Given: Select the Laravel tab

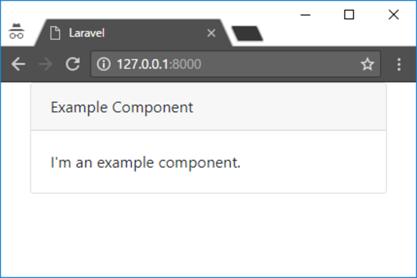Looking at the screenshot, I should click(128, 33).
